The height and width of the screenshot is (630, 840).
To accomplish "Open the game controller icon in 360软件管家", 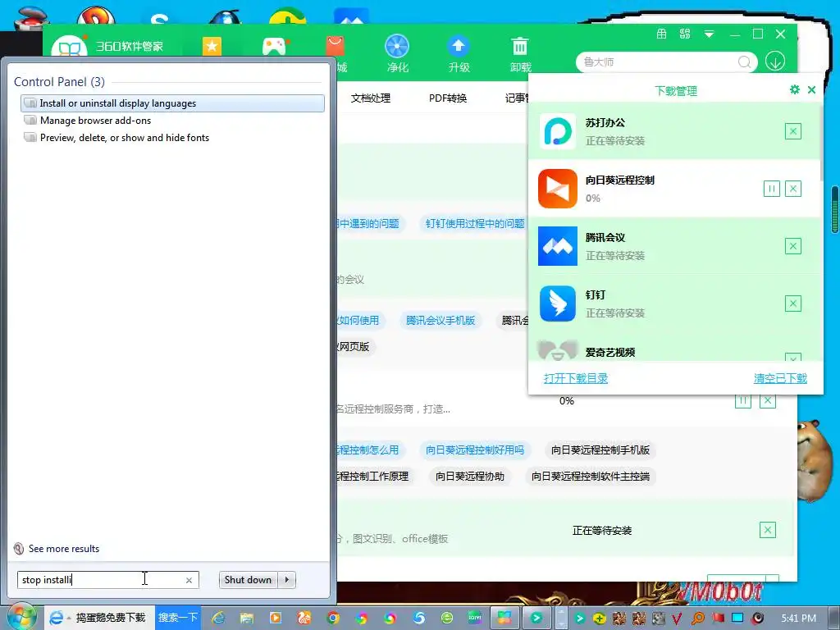I will (274, 47).
